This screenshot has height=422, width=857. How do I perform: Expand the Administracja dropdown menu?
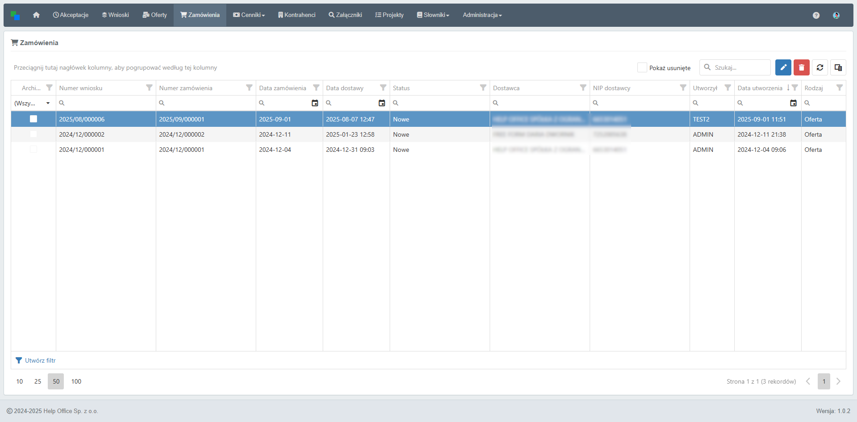482,15
